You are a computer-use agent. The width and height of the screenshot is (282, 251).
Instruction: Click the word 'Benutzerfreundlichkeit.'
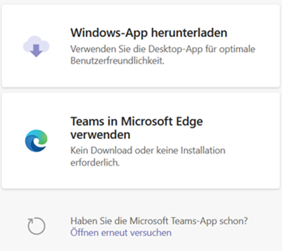coord(118,61)
